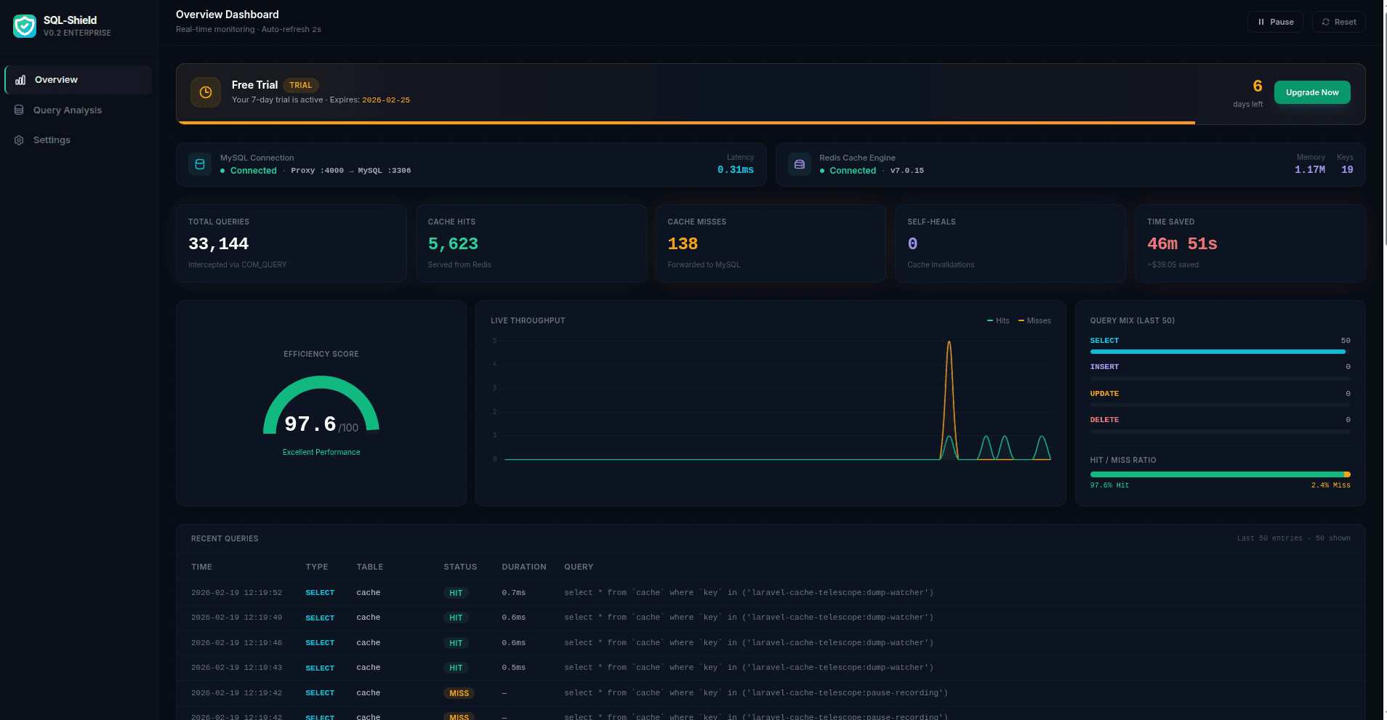The width and height of the screenshot is (1387, 720).
Task: Click the MISS status badge
Action: point(459,693)
